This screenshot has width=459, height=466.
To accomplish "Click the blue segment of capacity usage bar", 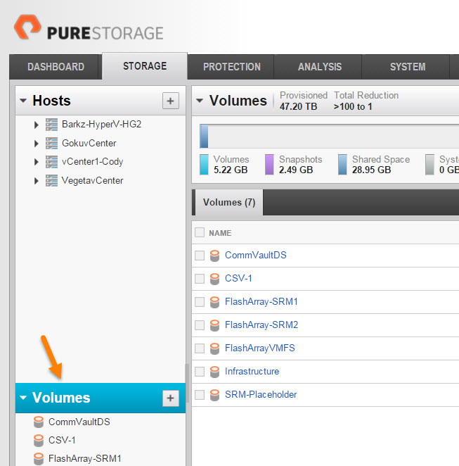I will click(204, 136).
